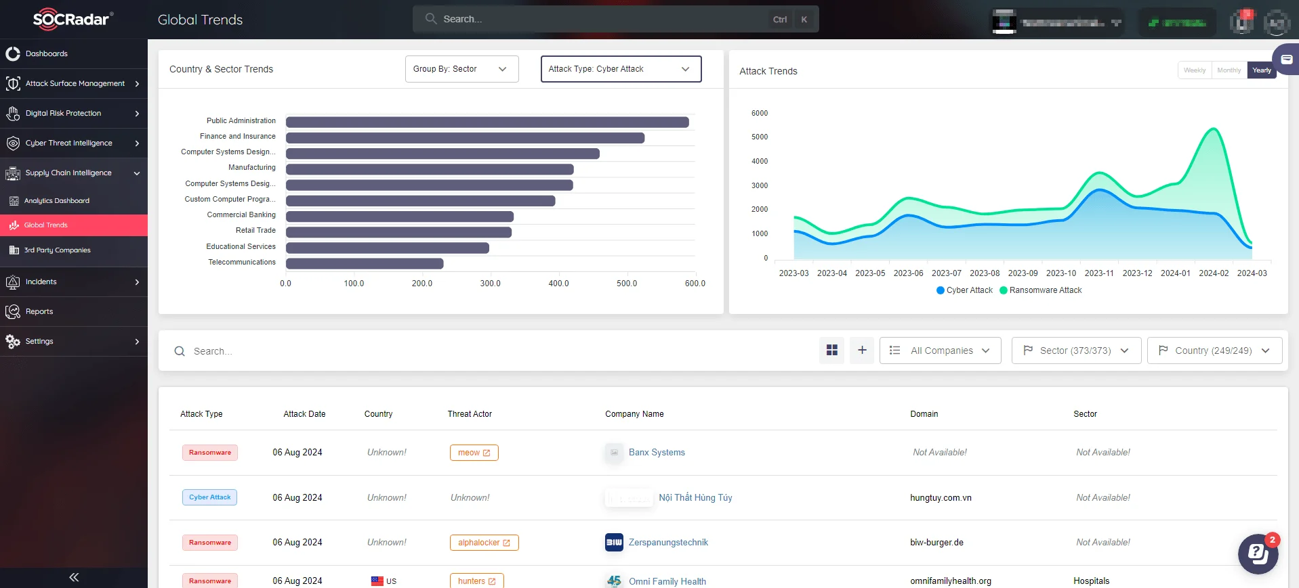Open the Group By: Sector dropdown
The image size is (1299, 588).
462,69
